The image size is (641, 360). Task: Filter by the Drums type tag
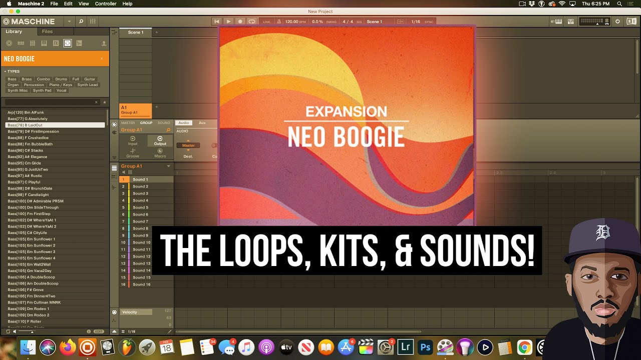61,79
